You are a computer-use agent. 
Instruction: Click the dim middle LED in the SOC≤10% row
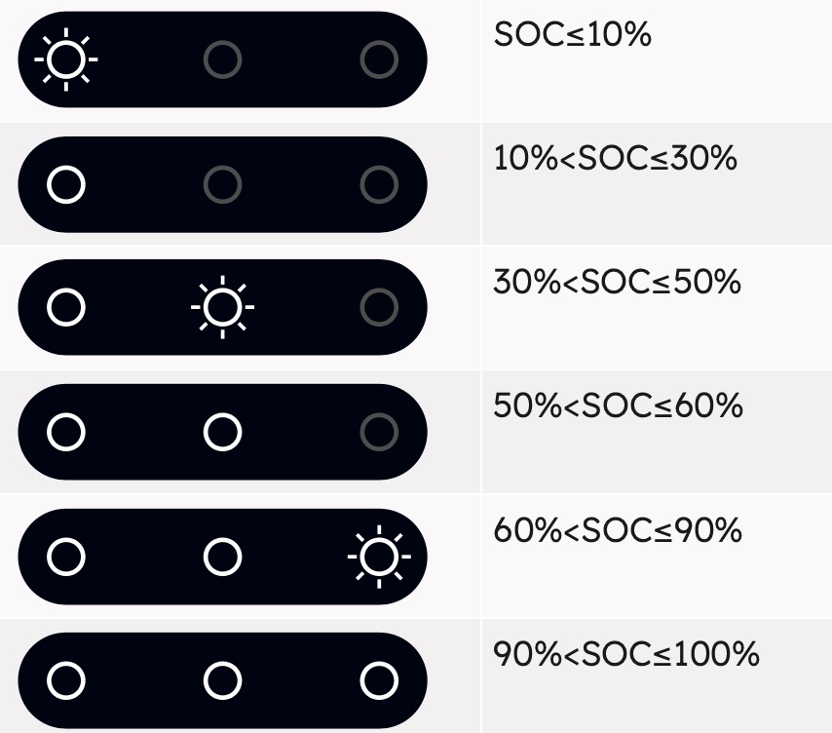(222, 60)
